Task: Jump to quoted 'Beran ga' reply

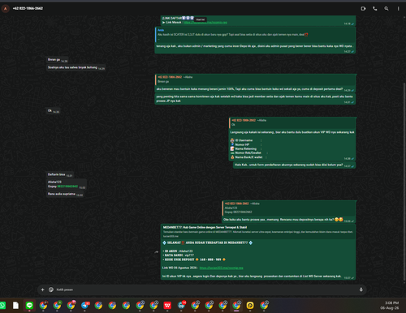Action: pos(255,79)
